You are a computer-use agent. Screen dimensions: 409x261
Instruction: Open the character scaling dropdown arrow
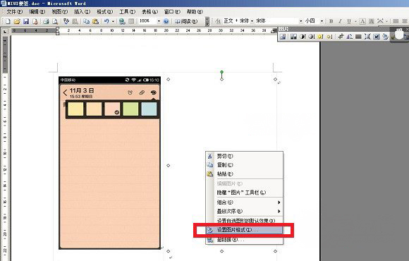click(386, 21)
